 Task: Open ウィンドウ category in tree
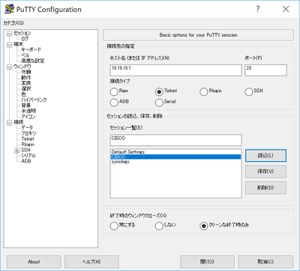coord(22,67)
